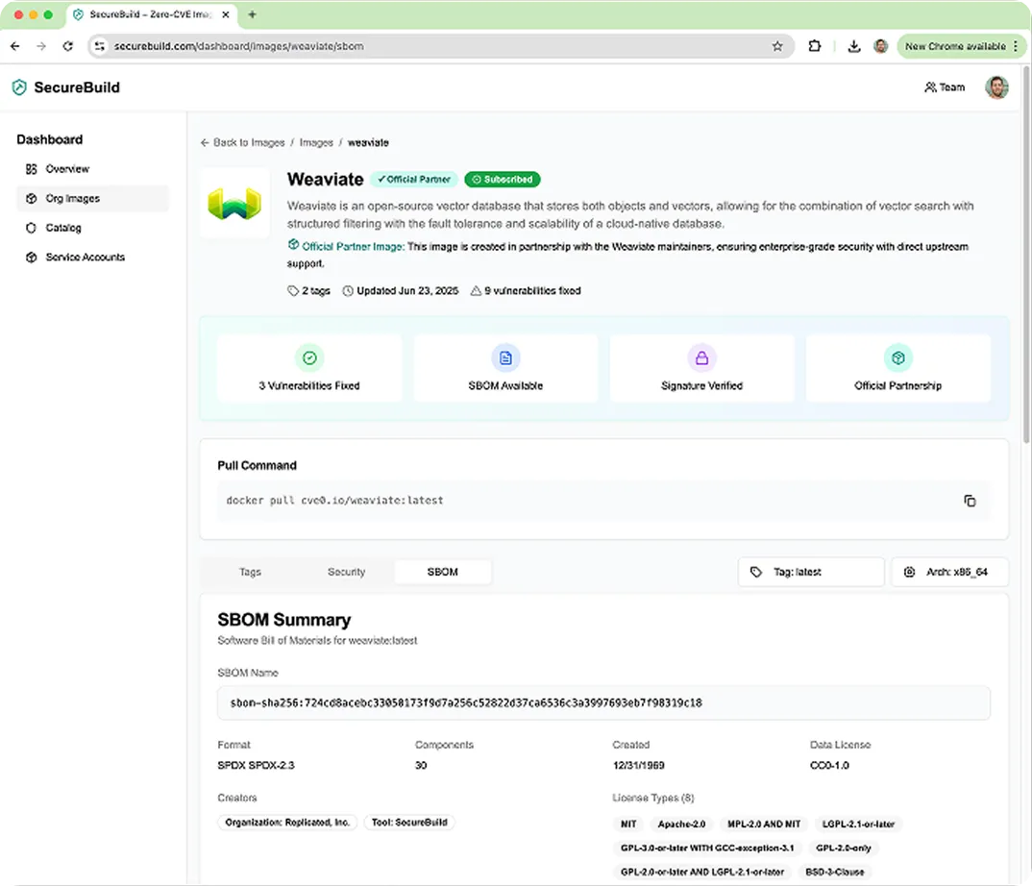Viewport: 1032px width, 886px height.
Task: Open the browser extensions icon
Action: (815, 46)
